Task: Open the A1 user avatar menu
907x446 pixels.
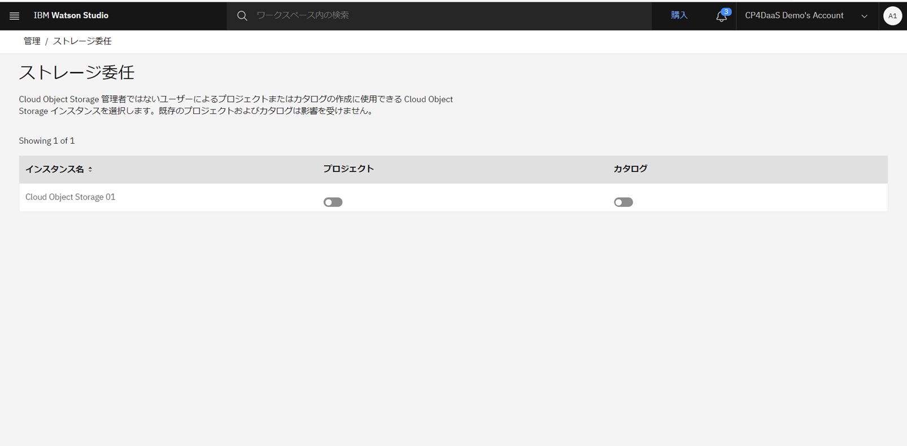Action: [892, 16]
